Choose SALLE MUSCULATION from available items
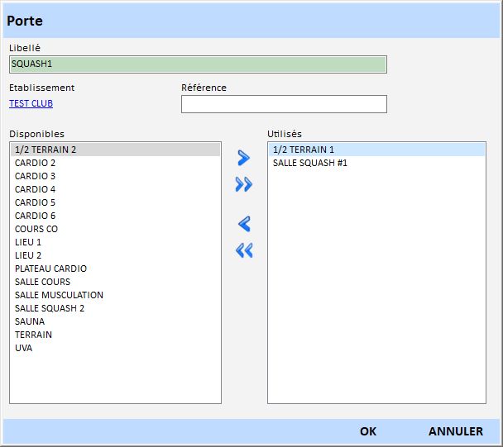Image resolution: width=503 pixels, height=447 pixels. pyautogui.click(x=59, y=295)
